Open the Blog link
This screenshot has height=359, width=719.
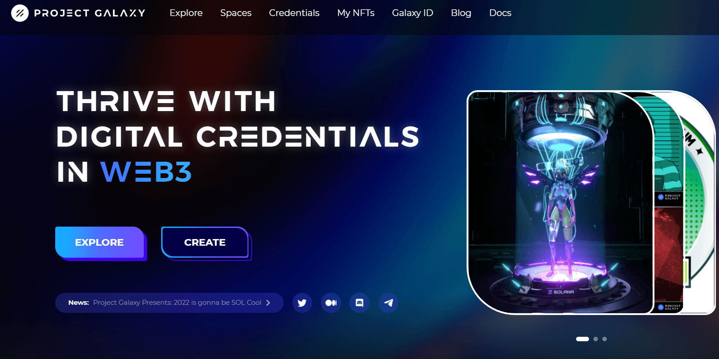tap(461, 13)
